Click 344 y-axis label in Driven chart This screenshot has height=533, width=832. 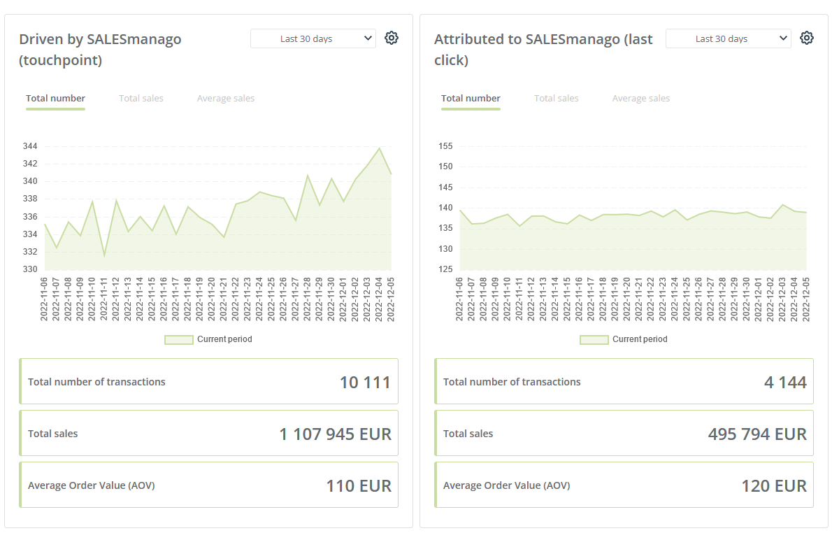[x=30, y=146]
